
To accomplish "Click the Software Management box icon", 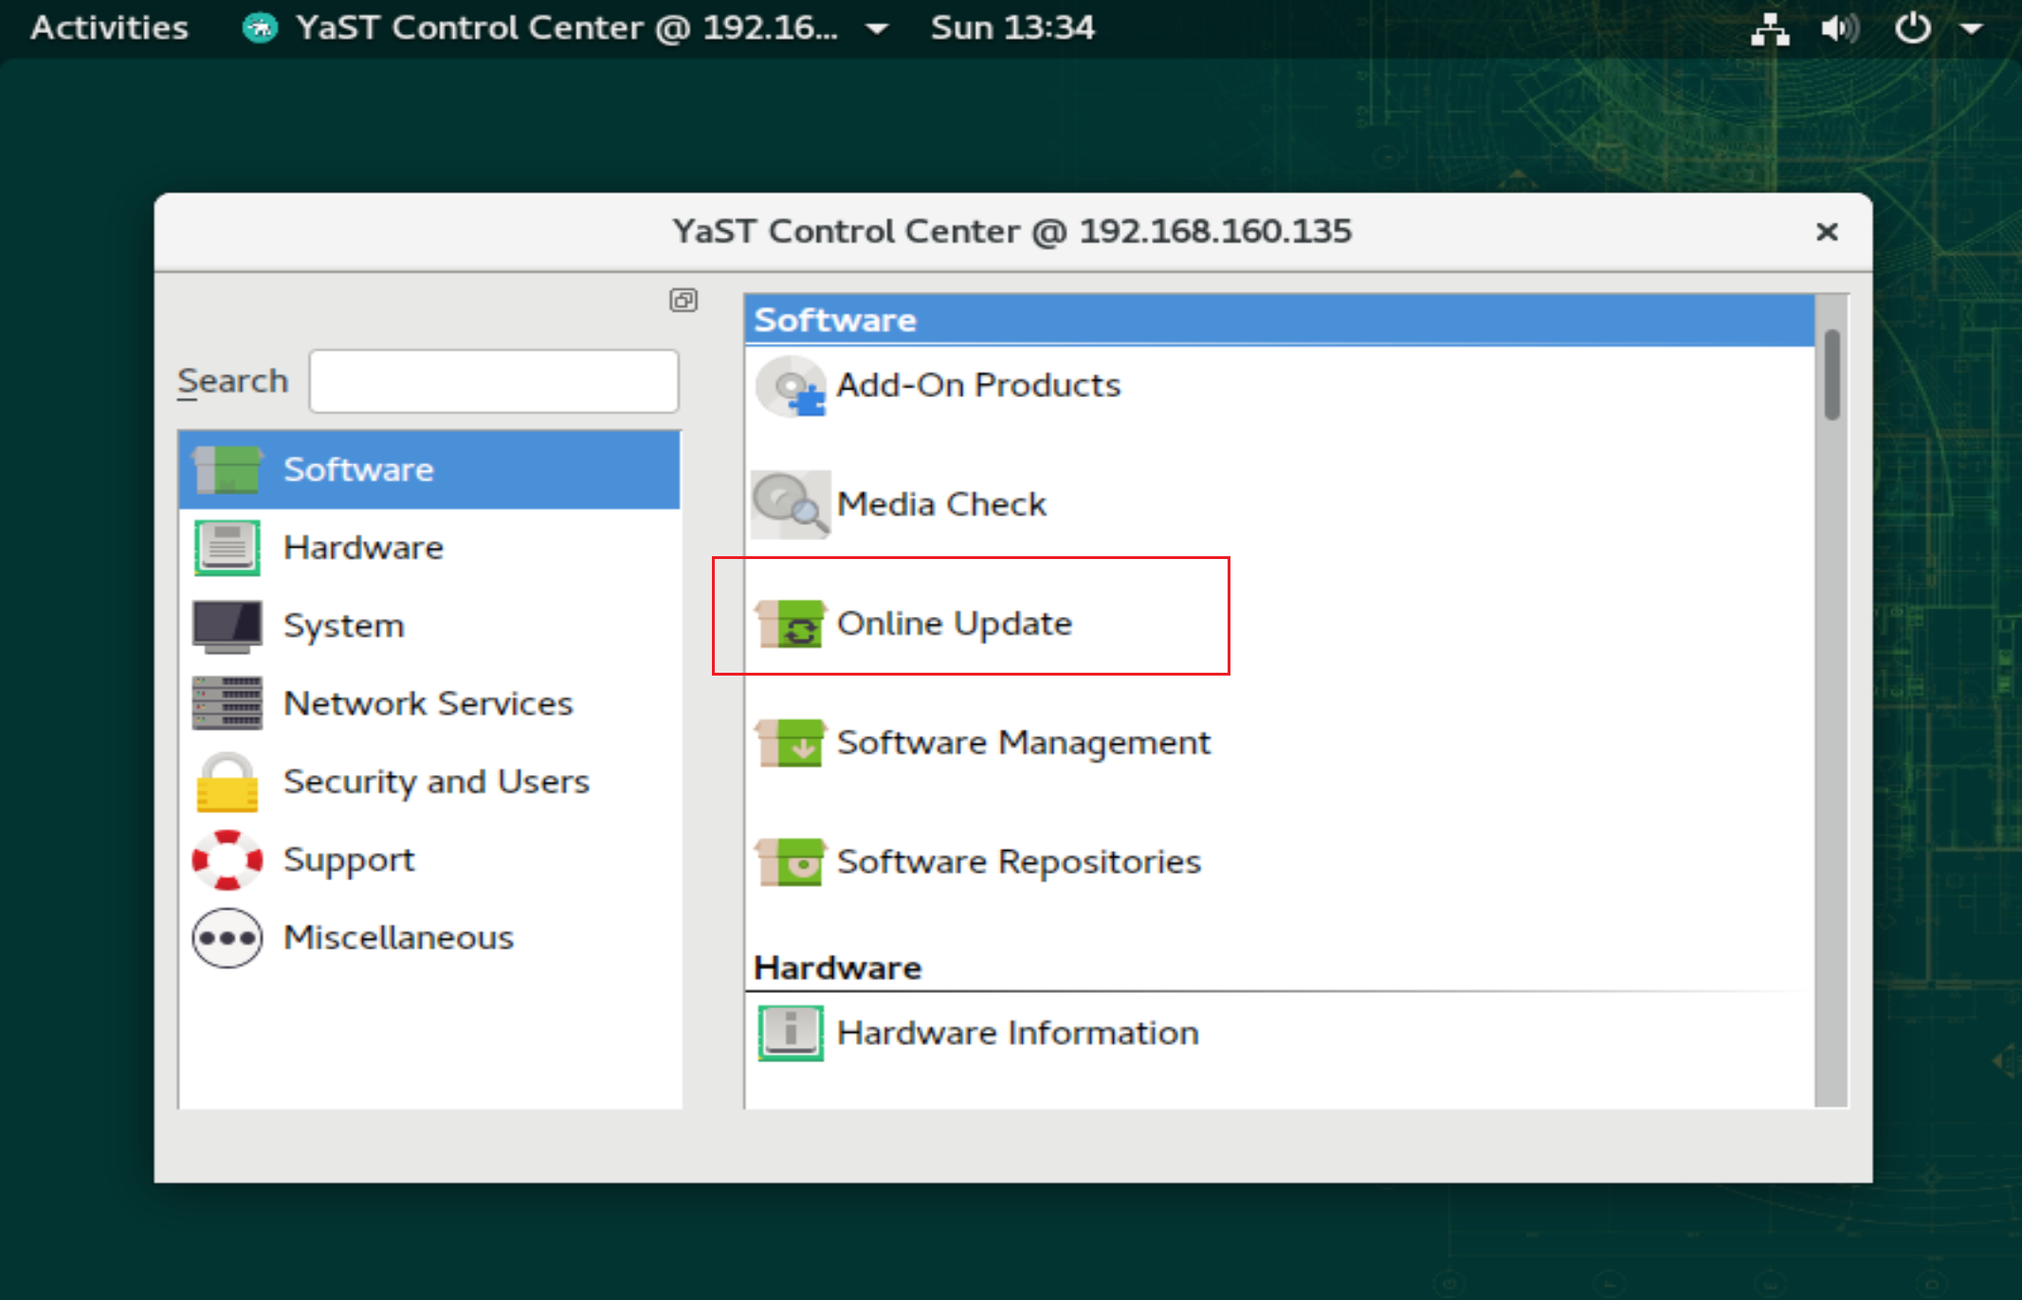I will pos(790,743).
